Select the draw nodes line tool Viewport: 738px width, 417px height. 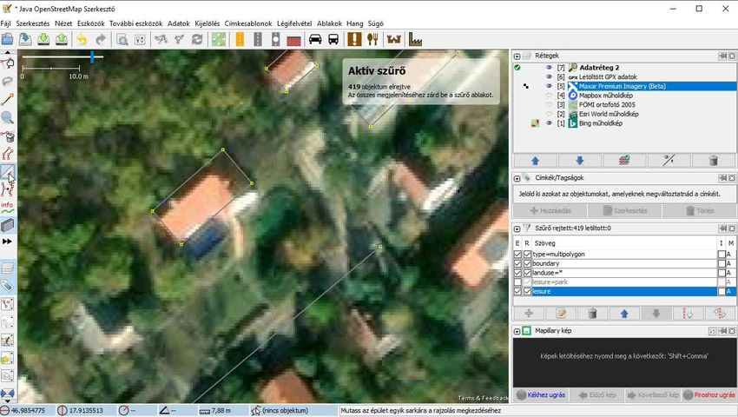tap(8, 99)
